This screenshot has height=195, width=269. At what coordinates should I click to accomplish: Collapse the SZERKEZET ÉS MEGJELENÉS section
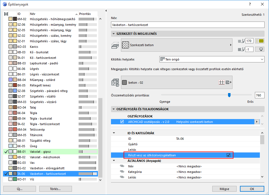(x=113, y=34)
